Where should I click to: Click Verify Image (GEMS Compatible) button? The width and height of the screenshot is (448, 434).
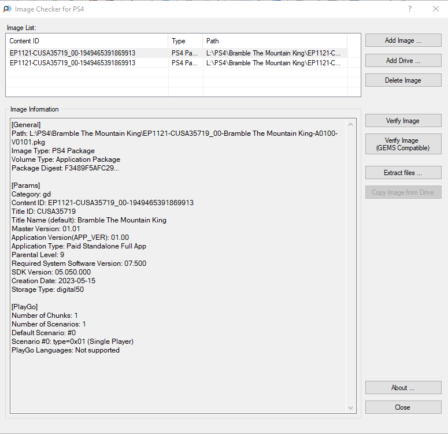click(403, 144)
